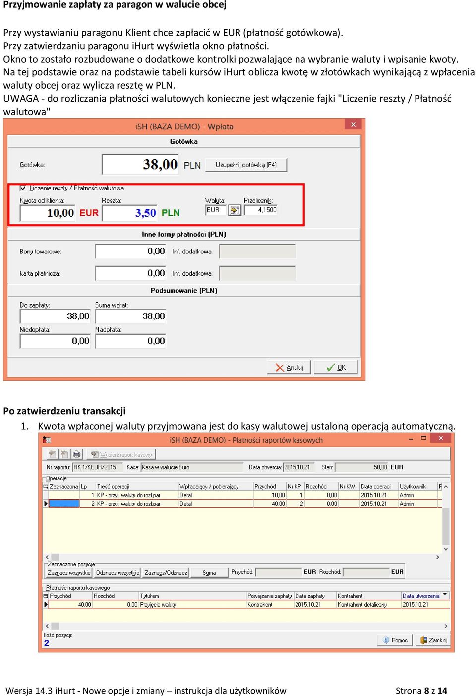Click the Bony towarowe amount field
The width and height of the screenshot is (476, 696).
[x=131, y=251]
